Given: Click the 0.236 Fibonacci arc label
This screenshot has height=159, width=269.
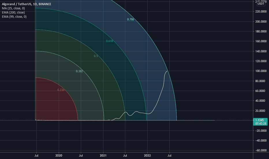Looking at the screenshot, I should tap(61, 90).
